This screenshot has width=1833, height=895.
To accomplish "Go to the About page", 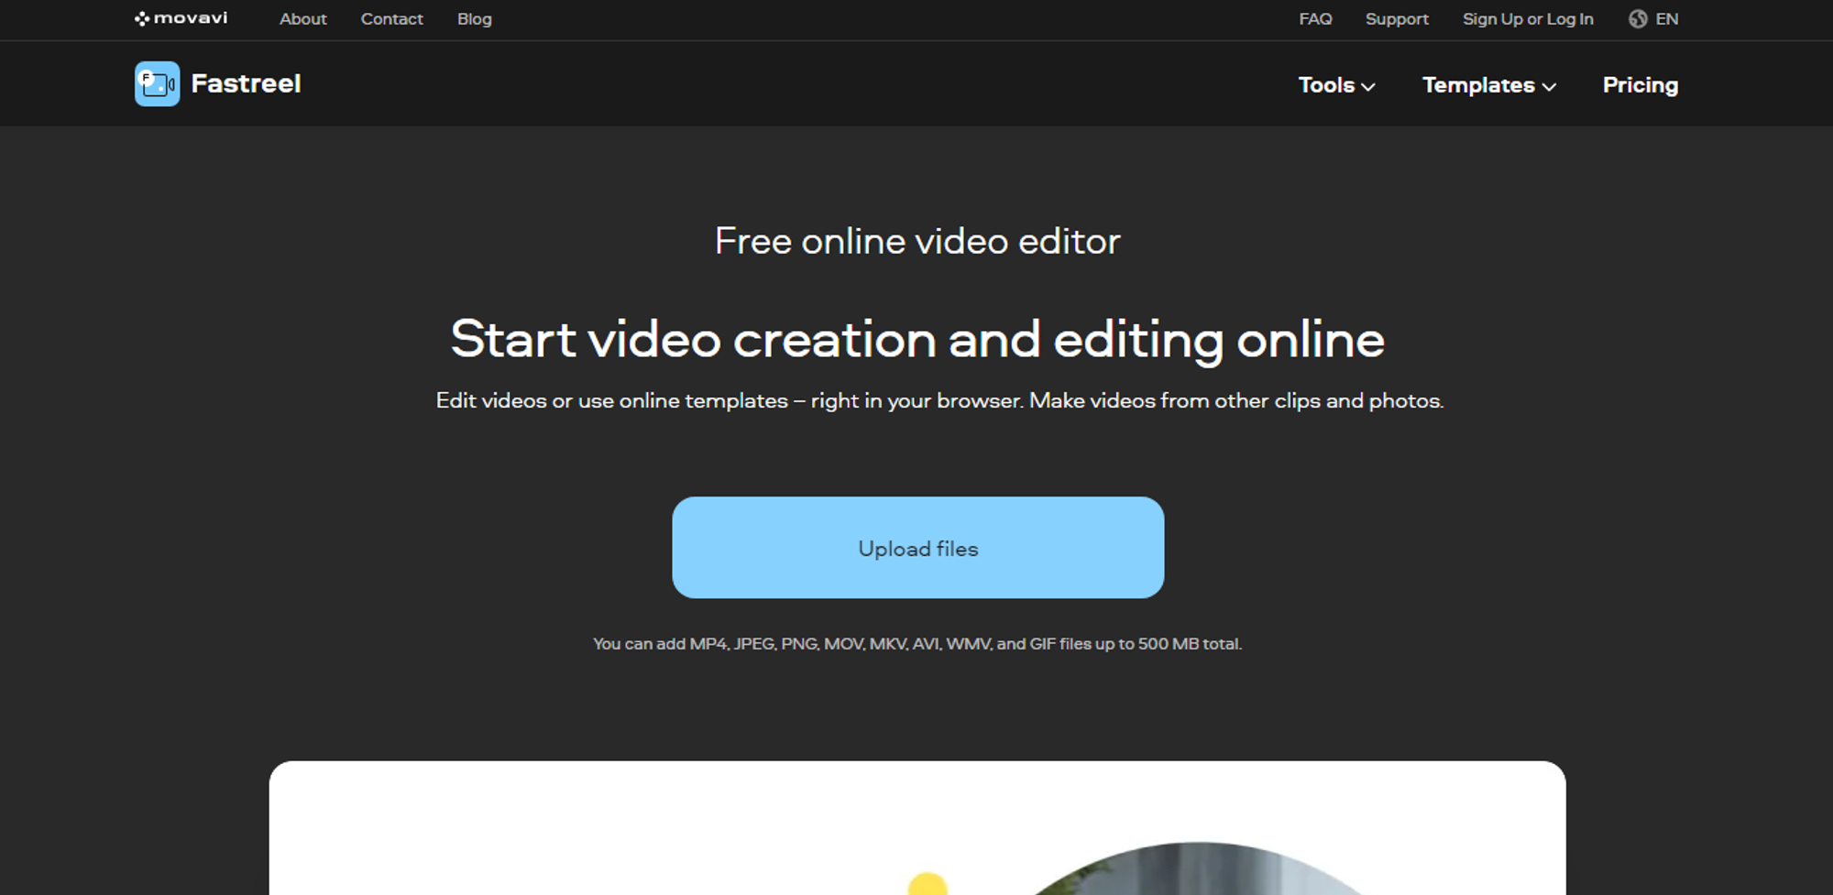I will click(x=303, y=19).
